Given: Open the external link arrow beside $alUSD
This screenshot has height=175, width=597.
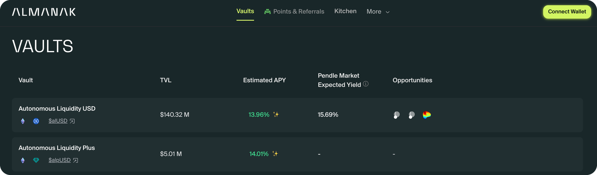Looking at the screenshot, I should point(72,121).
